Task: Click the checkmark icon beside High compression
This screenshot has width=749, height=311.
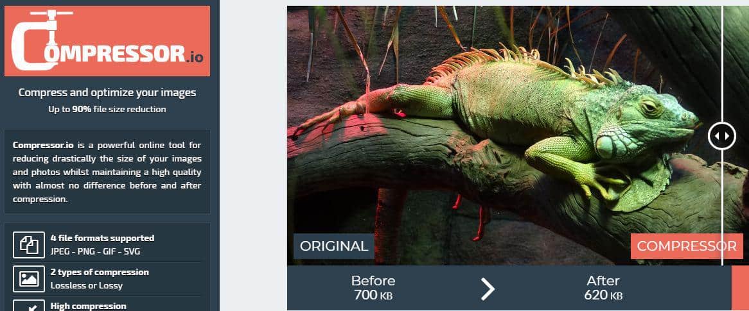Action: click(29, 306)
